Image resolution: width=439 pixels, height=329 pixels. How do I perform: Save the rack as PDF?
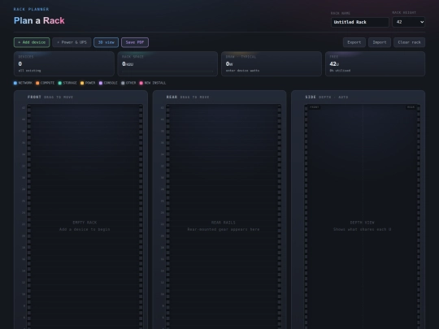(x=135, y=42)
